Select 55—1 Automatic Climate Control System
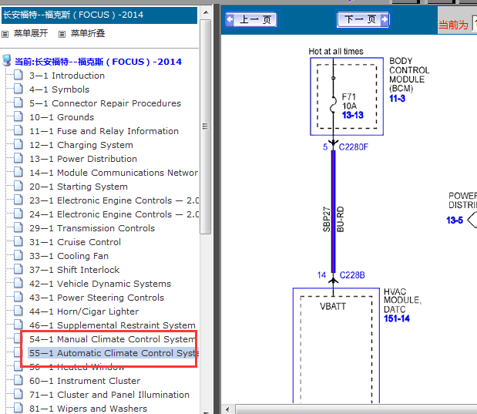The width and height of the screenshot is (477, 414). click(113, 353)
